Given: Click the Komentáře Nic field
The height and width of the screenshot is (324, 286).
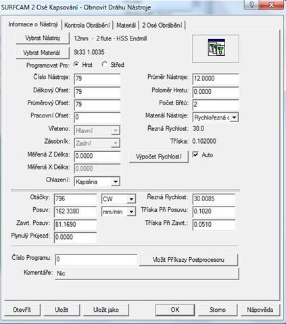Looking at the screenshot, I should 147,273.
